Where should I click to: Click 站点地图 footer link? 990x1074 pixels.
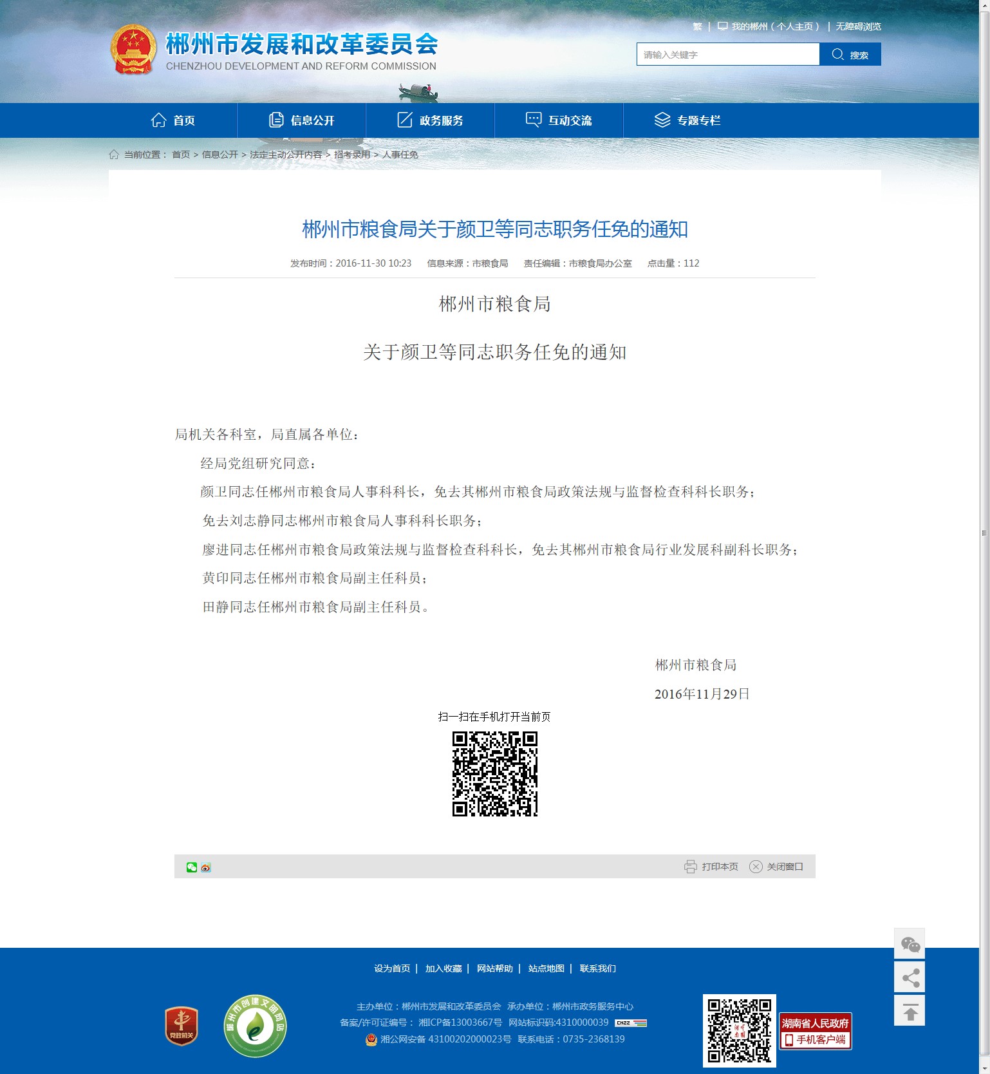[546, 968]
